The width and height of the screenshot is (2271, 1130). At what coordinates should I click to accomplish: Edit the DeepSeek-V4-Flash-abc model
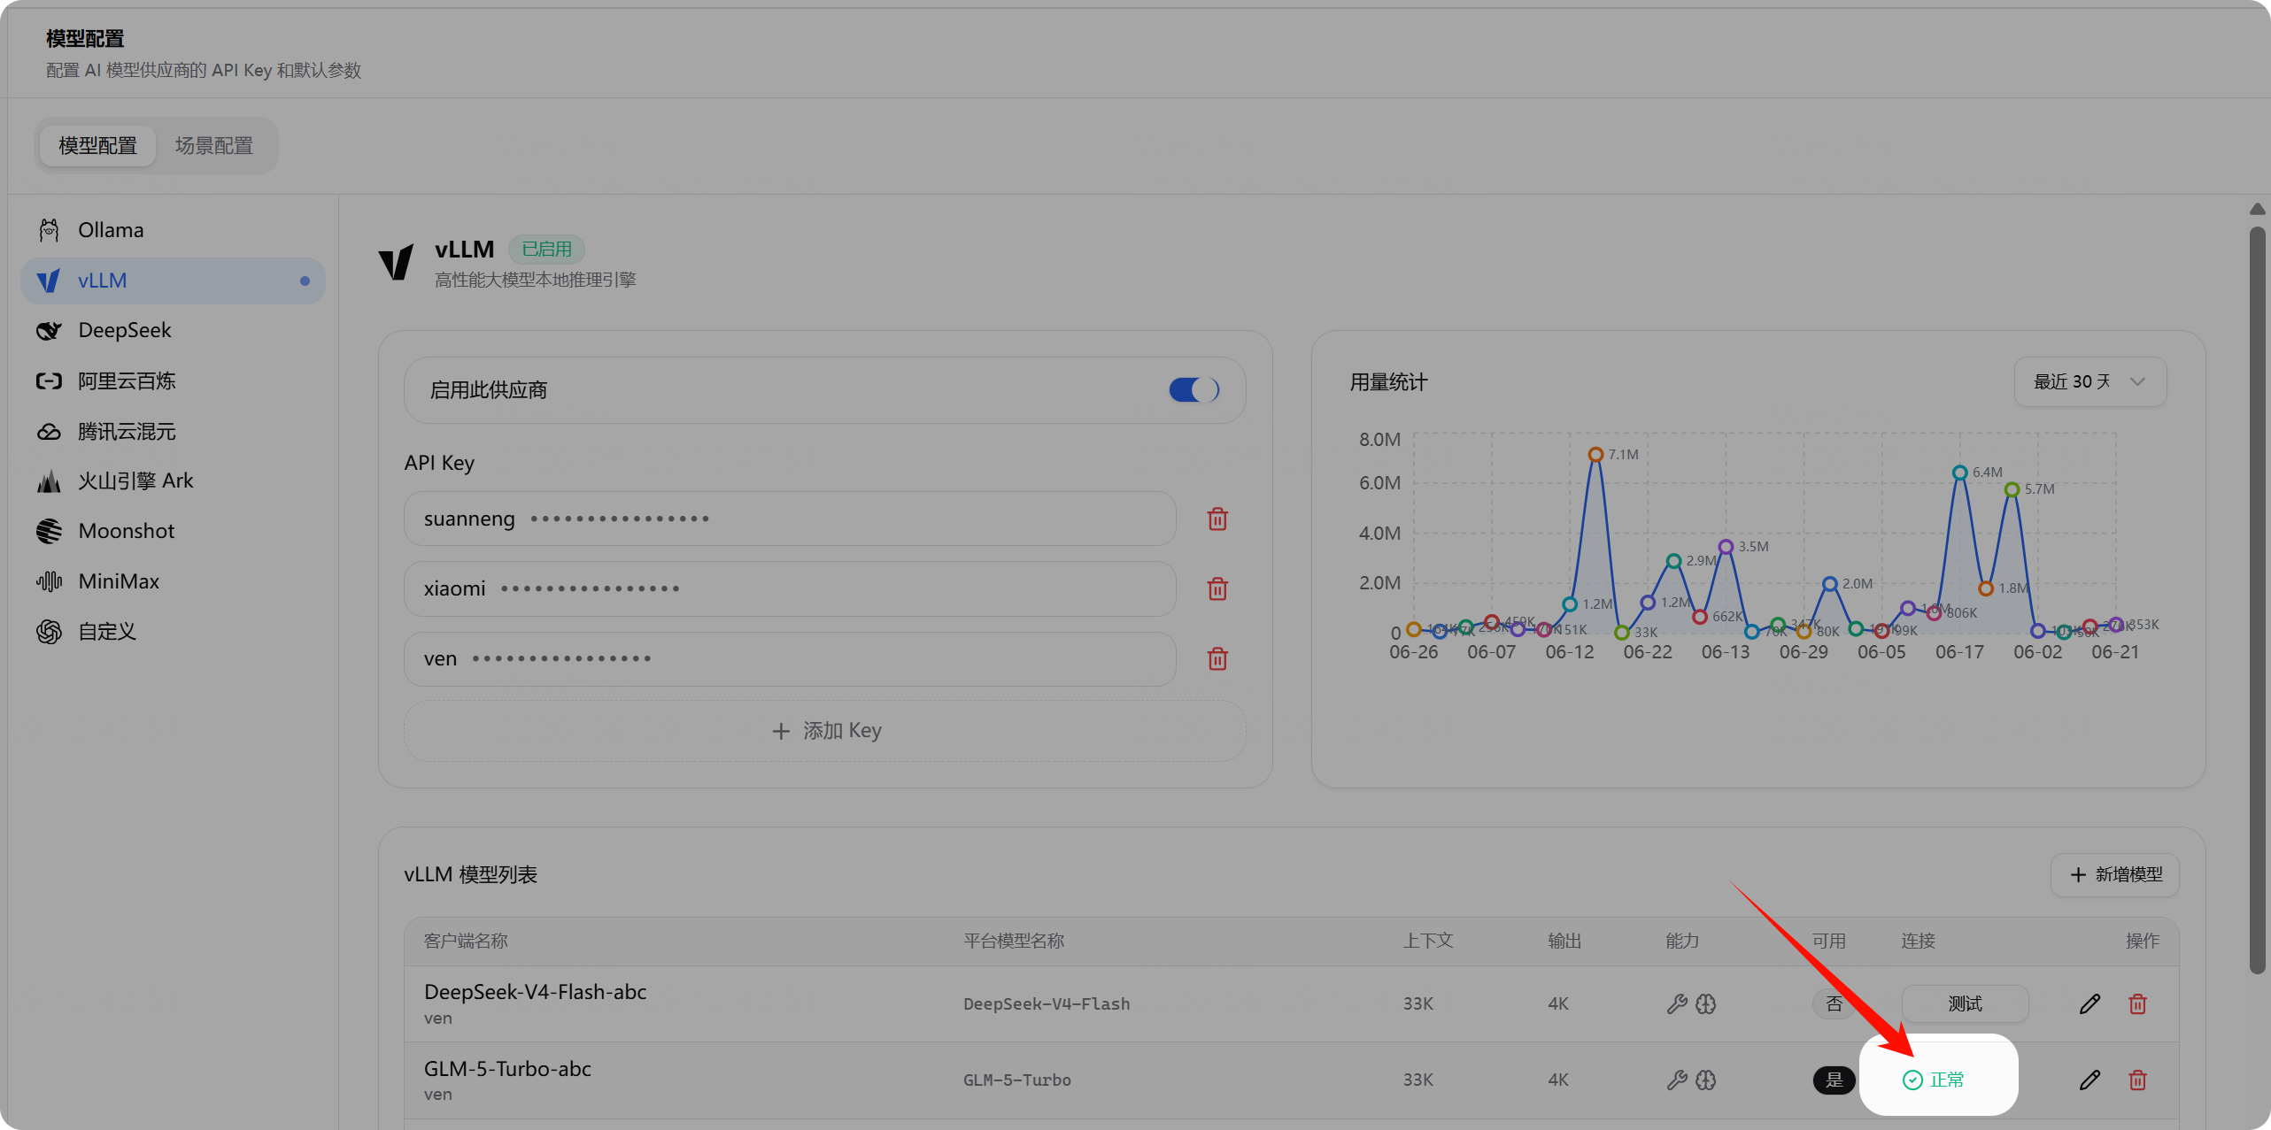2089,1003
